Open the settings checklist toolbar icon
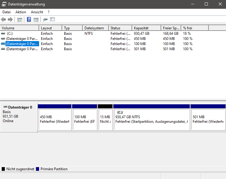226x179 pixels. (52, 19)
